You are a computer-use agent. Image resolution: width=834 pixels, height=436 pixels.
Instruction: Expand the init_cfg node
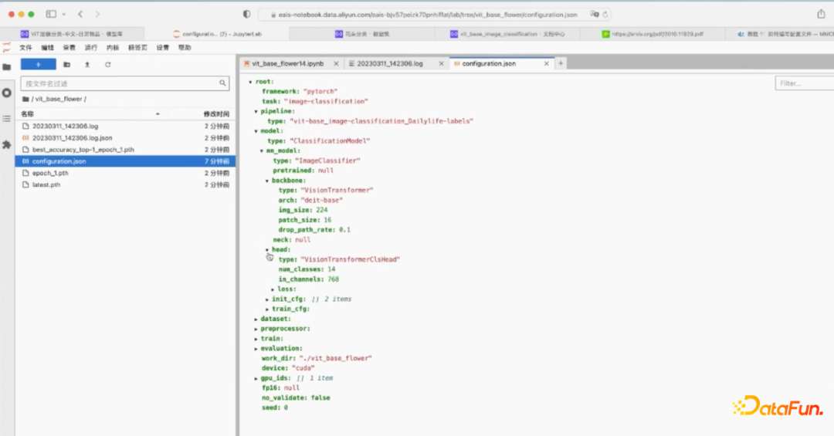(267, 299)
